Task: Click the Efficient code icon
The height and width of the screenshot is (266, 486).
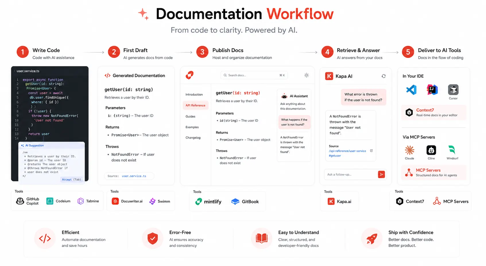Action: pyautogui.click(x=45, y=239)
